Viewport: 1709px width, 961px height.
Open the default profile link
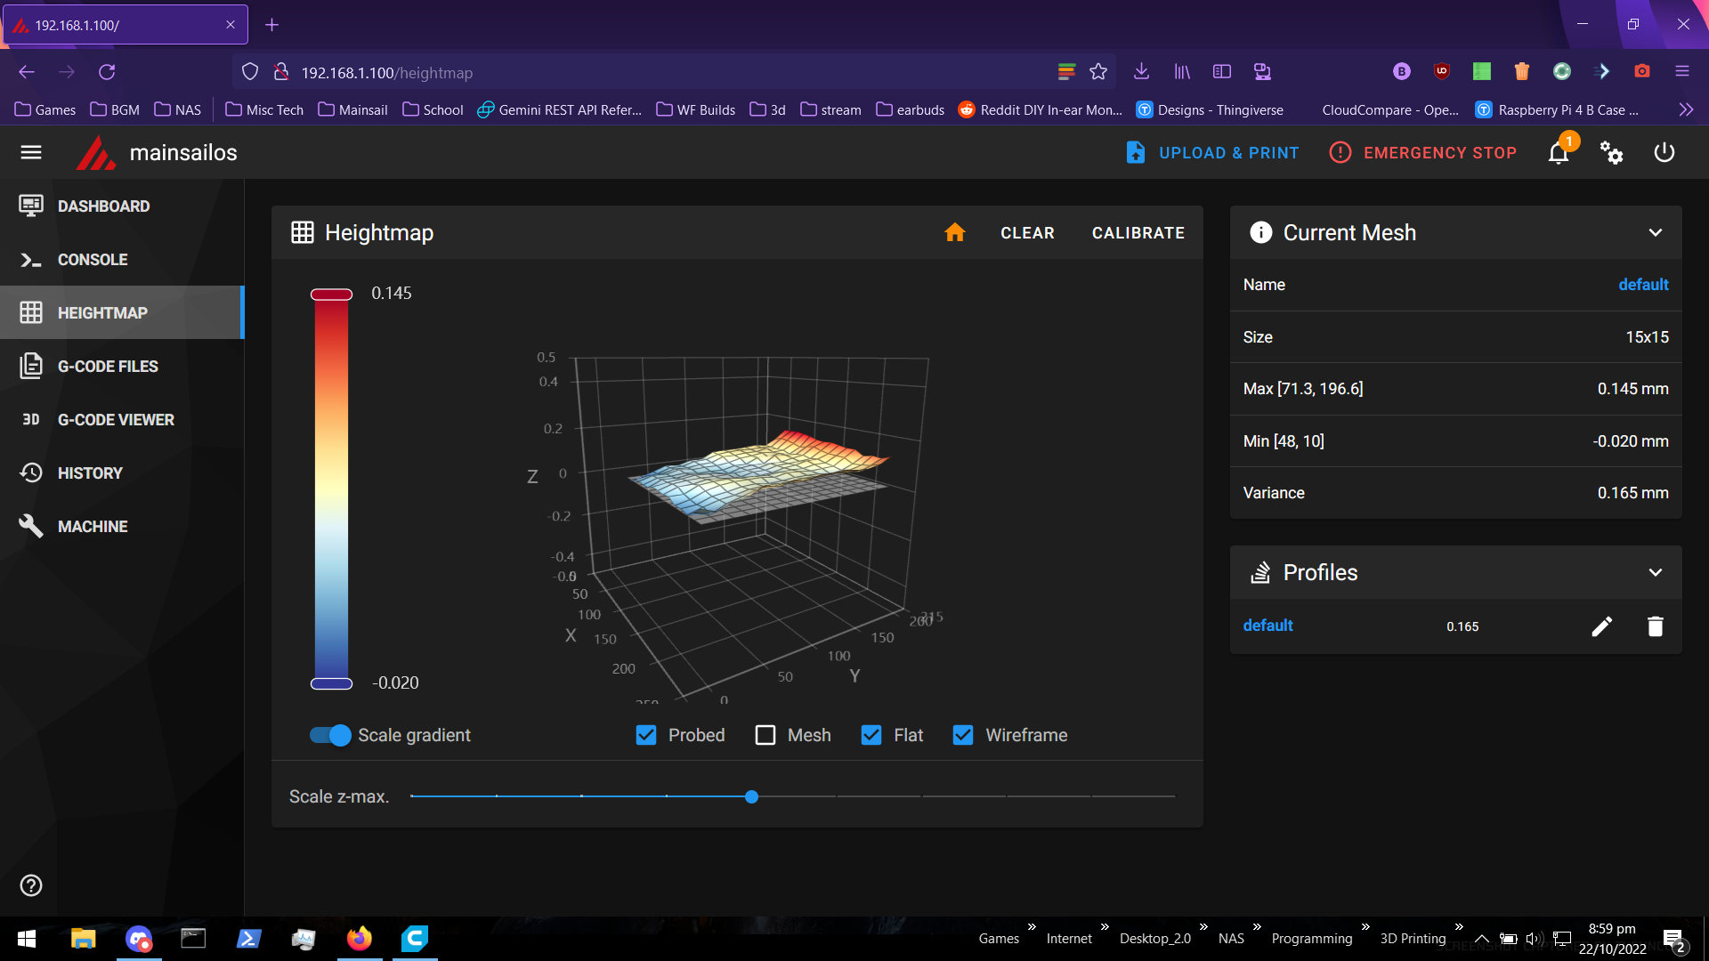coord(1268,626)
